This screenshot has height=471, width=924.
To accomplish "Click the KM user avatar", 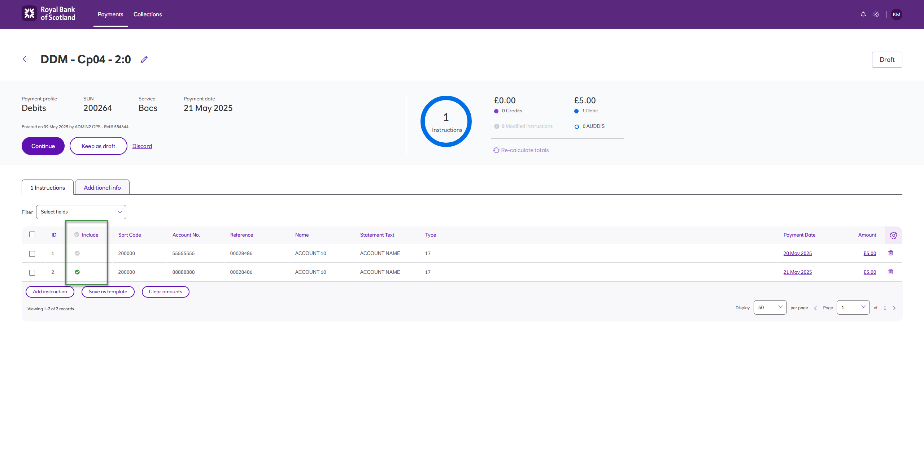I will point(896,14).
